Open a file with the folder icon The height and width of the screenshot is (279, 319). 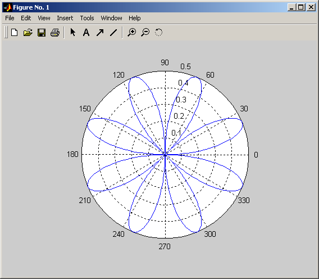click(28, 33)
